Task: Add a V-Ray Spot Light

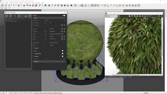Action: tap(108, 5)
